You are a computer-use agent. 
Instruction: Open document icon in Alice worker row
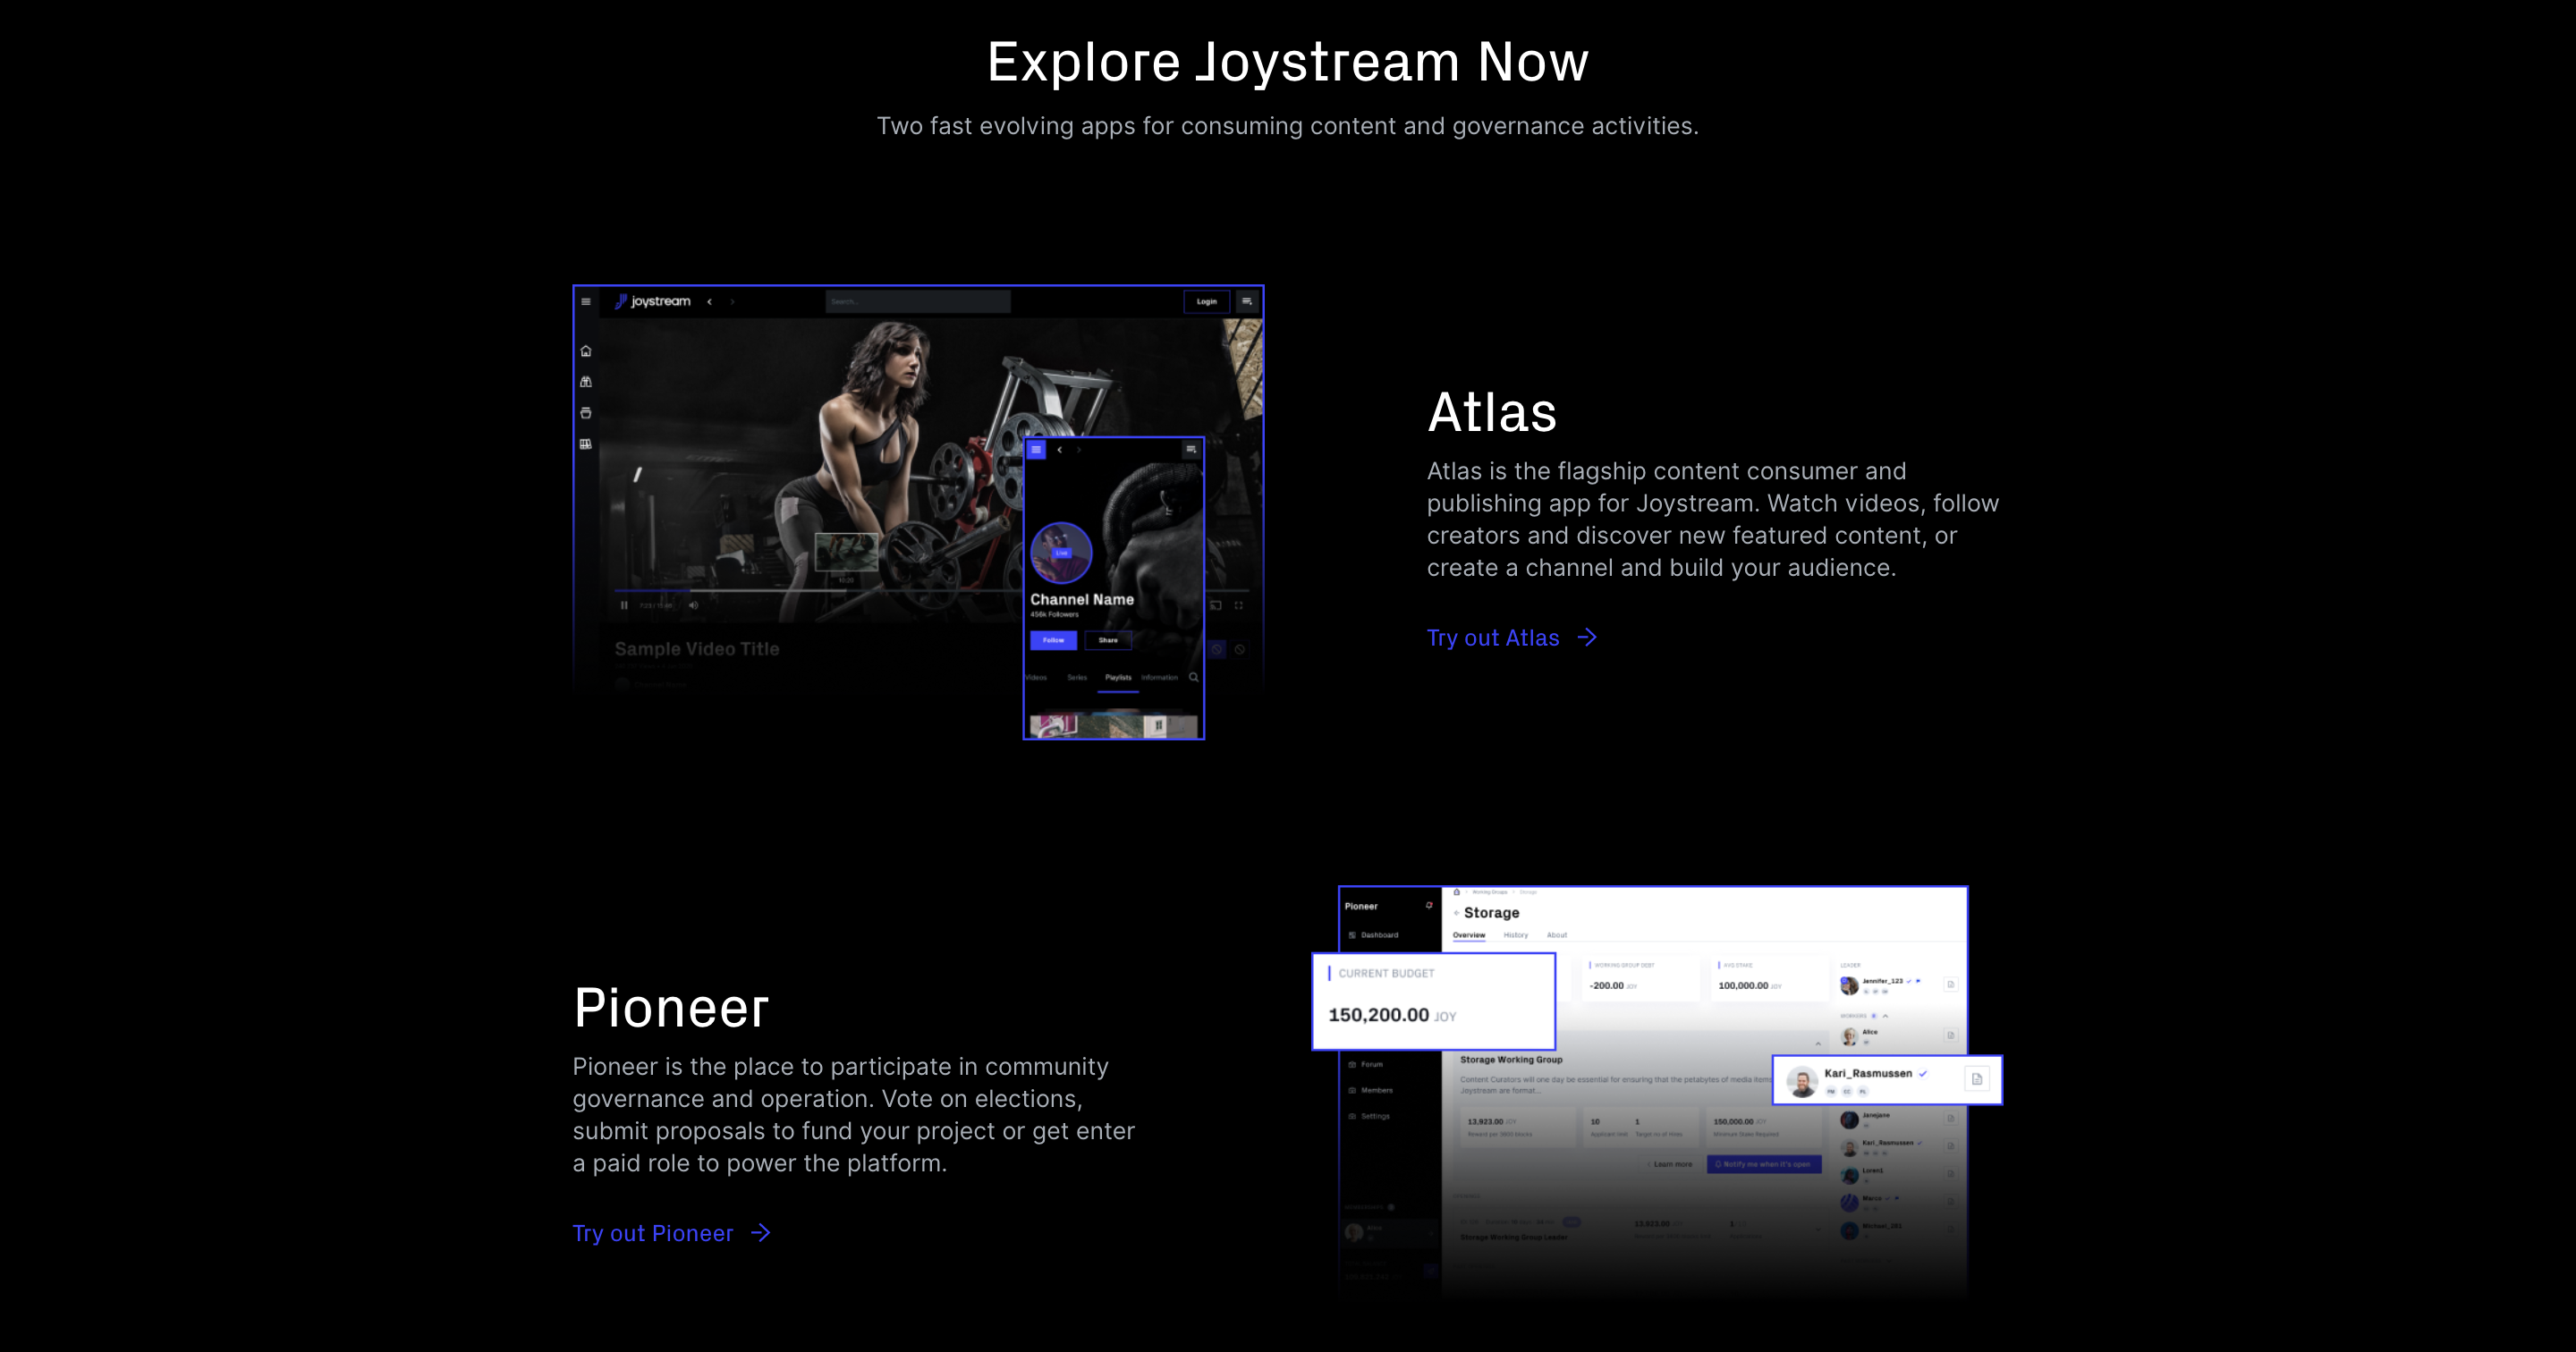[x=1950, y=1035]
